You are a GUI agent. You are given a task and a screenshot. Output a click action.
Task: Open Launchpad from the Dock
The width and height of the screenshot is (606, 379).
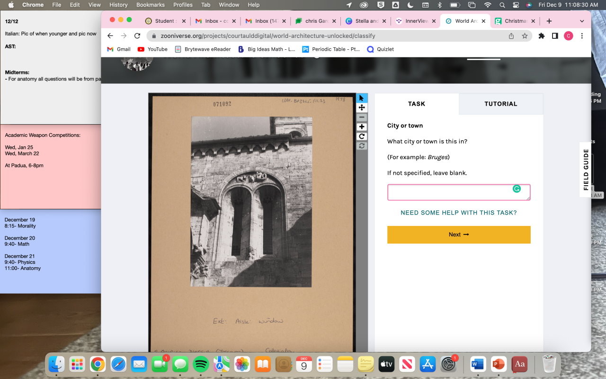tap(77, 364)
